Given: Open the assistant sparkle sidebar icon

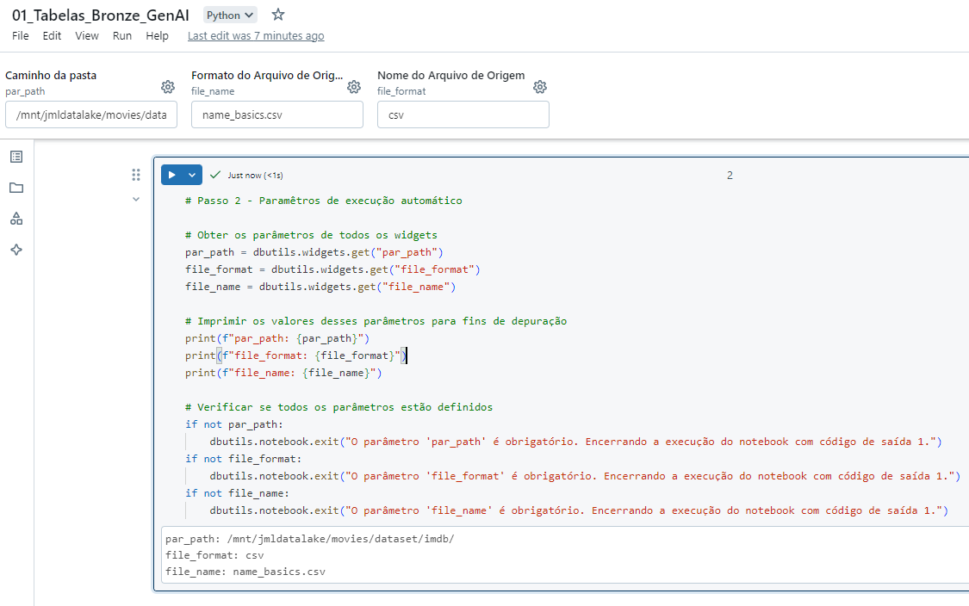Looking at the screenshot, I should (x=16, y=250).
